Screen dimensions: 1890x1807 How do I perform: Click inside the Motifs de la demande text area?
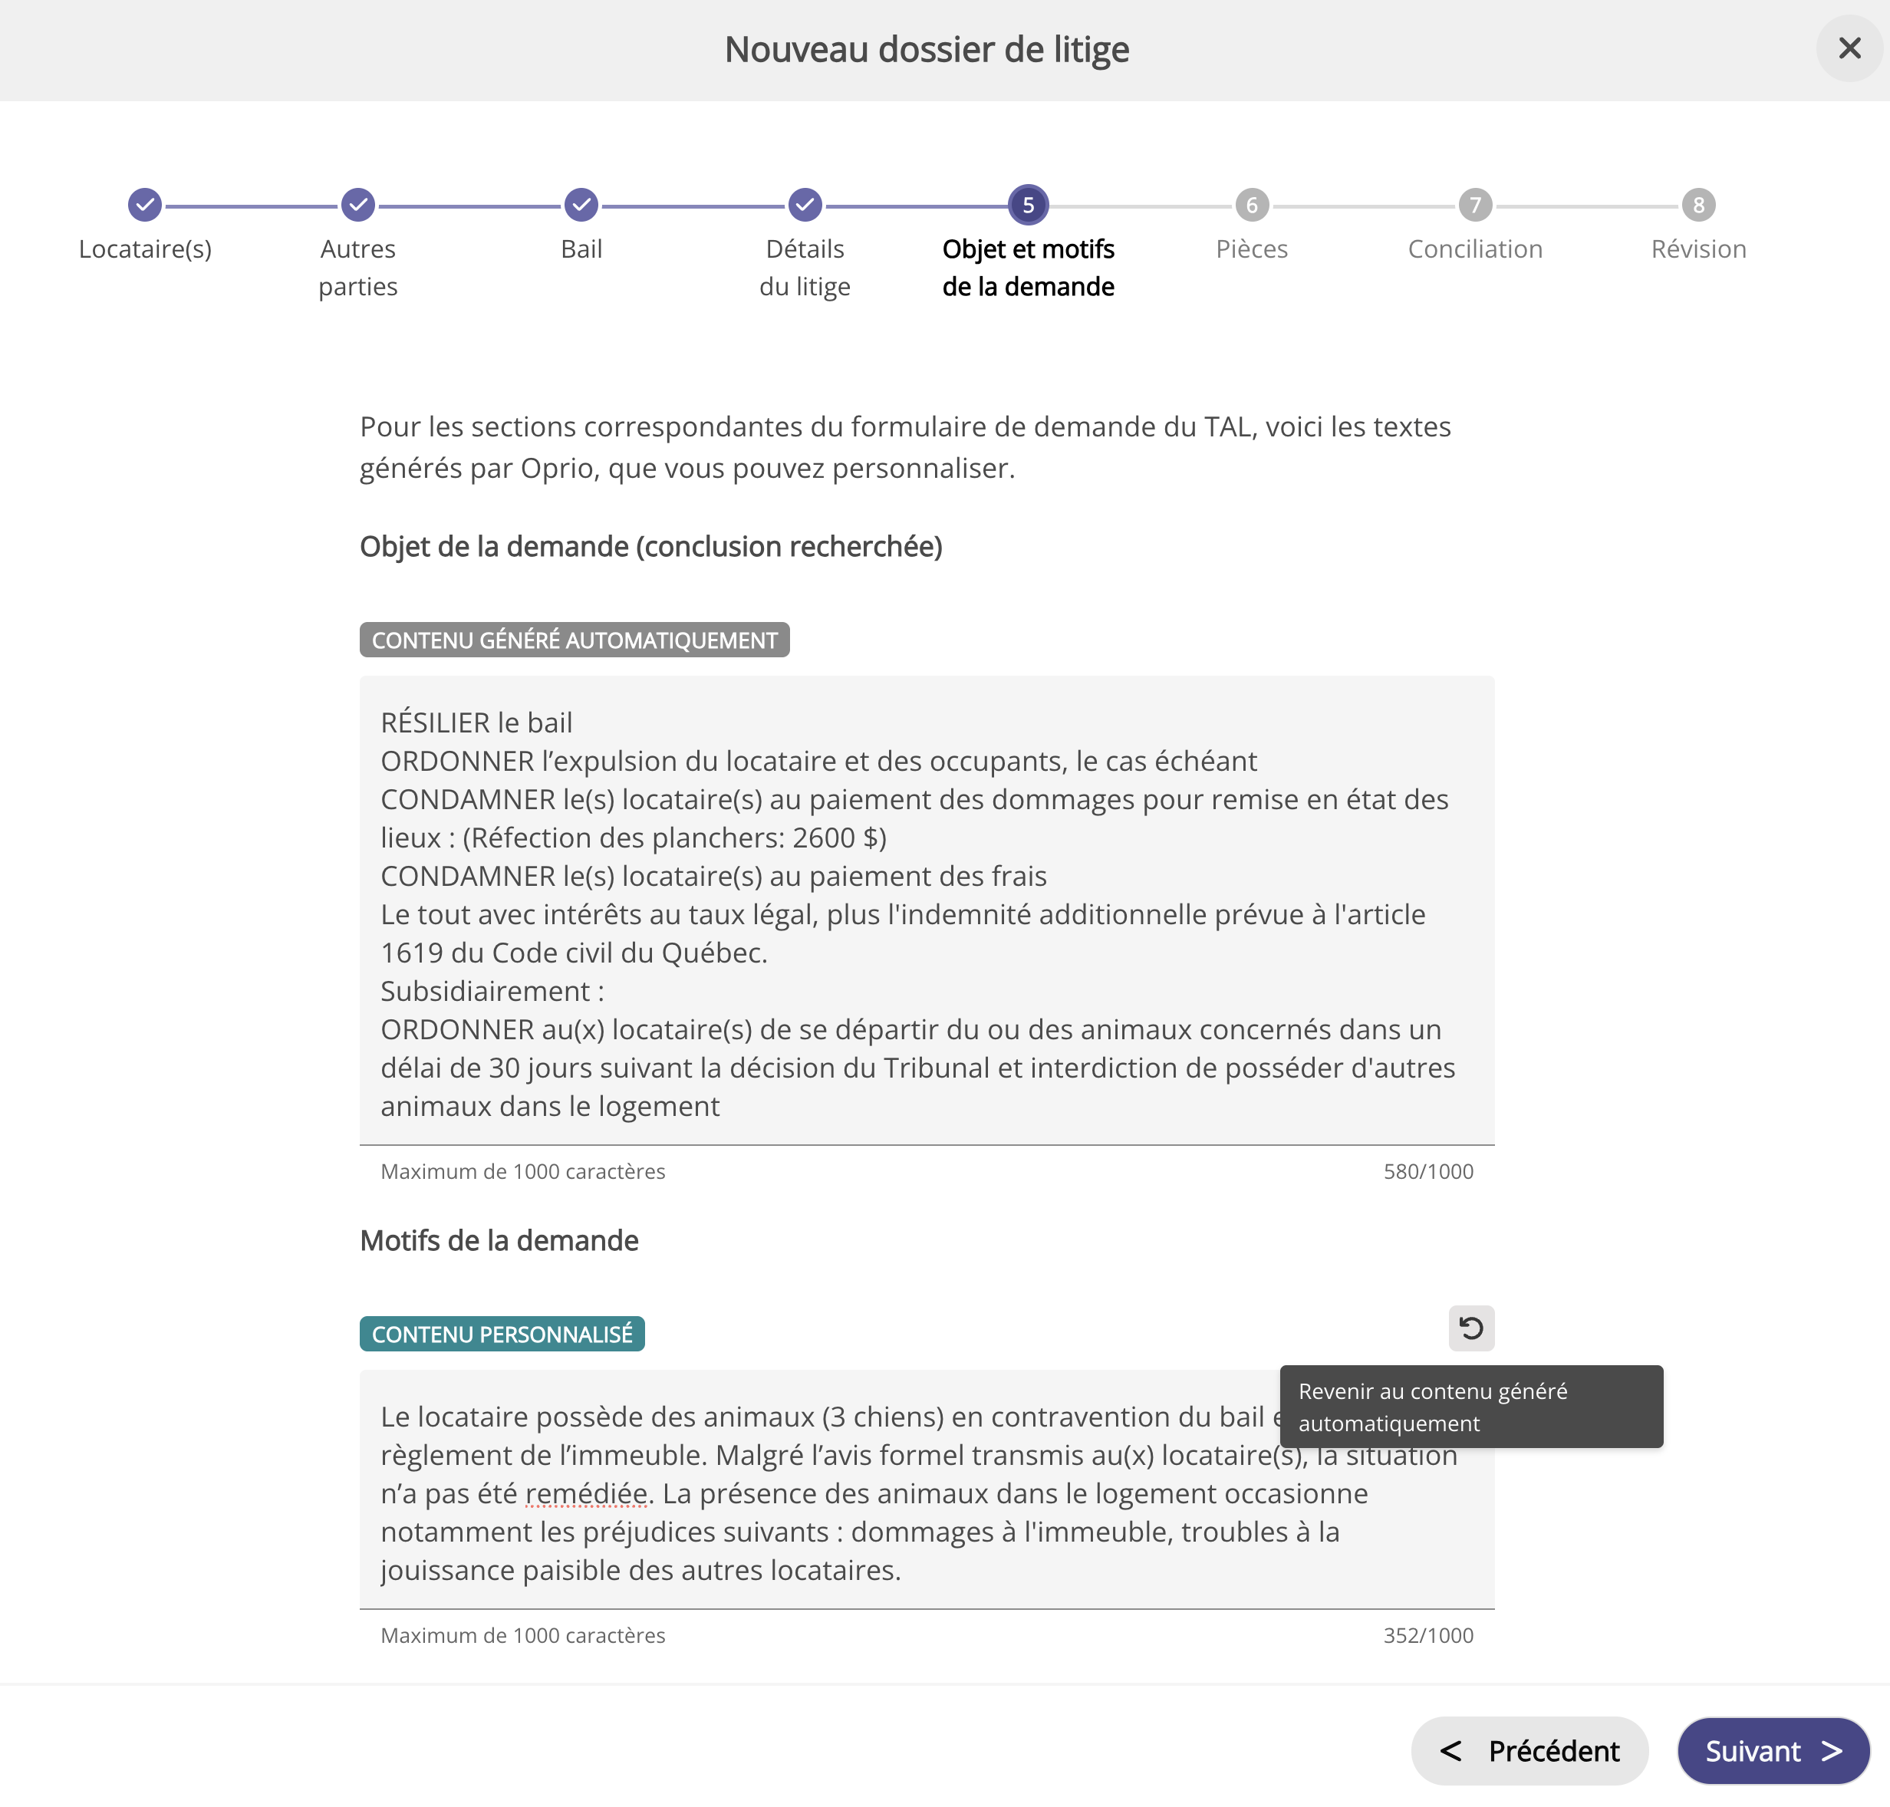tap(818, 1532)
